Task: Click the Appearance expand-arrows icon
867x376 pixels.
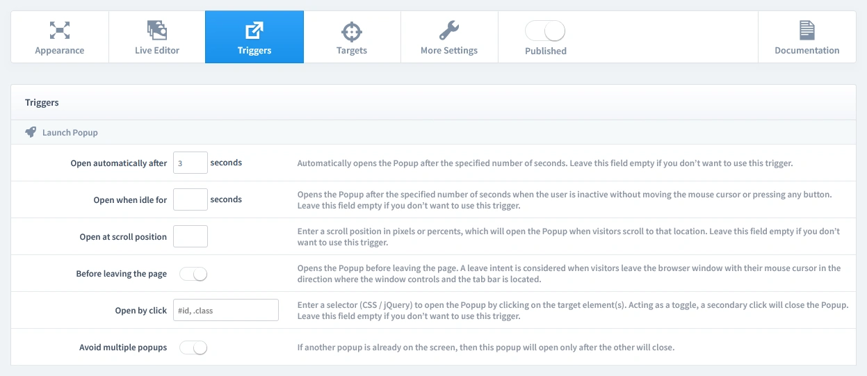Action: click(60, 30)
